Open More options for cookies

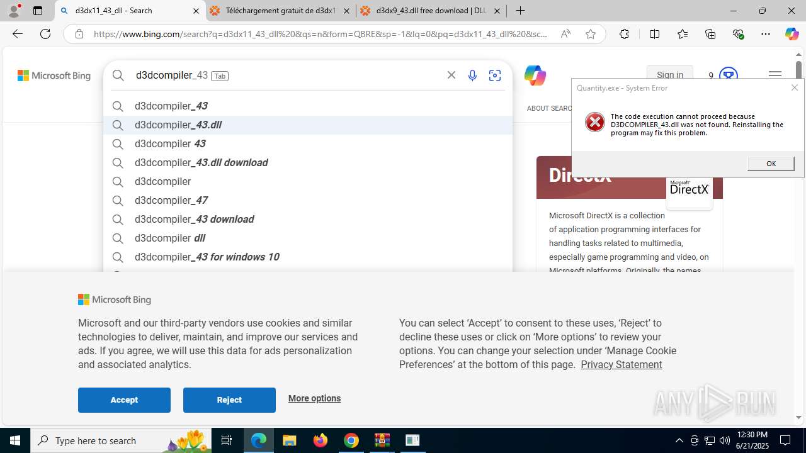(314, 398)
